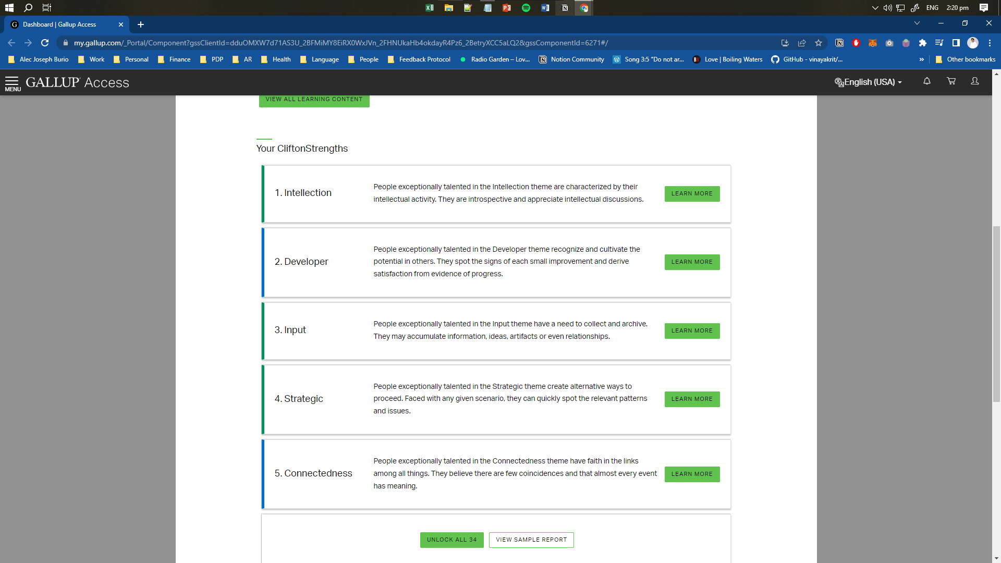Image resolution: width=1001 pixels, height=563 pixels.
Task: Reload the page in Chrome
Action: (x=45, y=43)
